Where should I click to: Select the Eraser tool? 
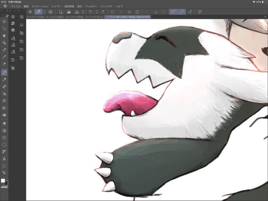(4, 123)
